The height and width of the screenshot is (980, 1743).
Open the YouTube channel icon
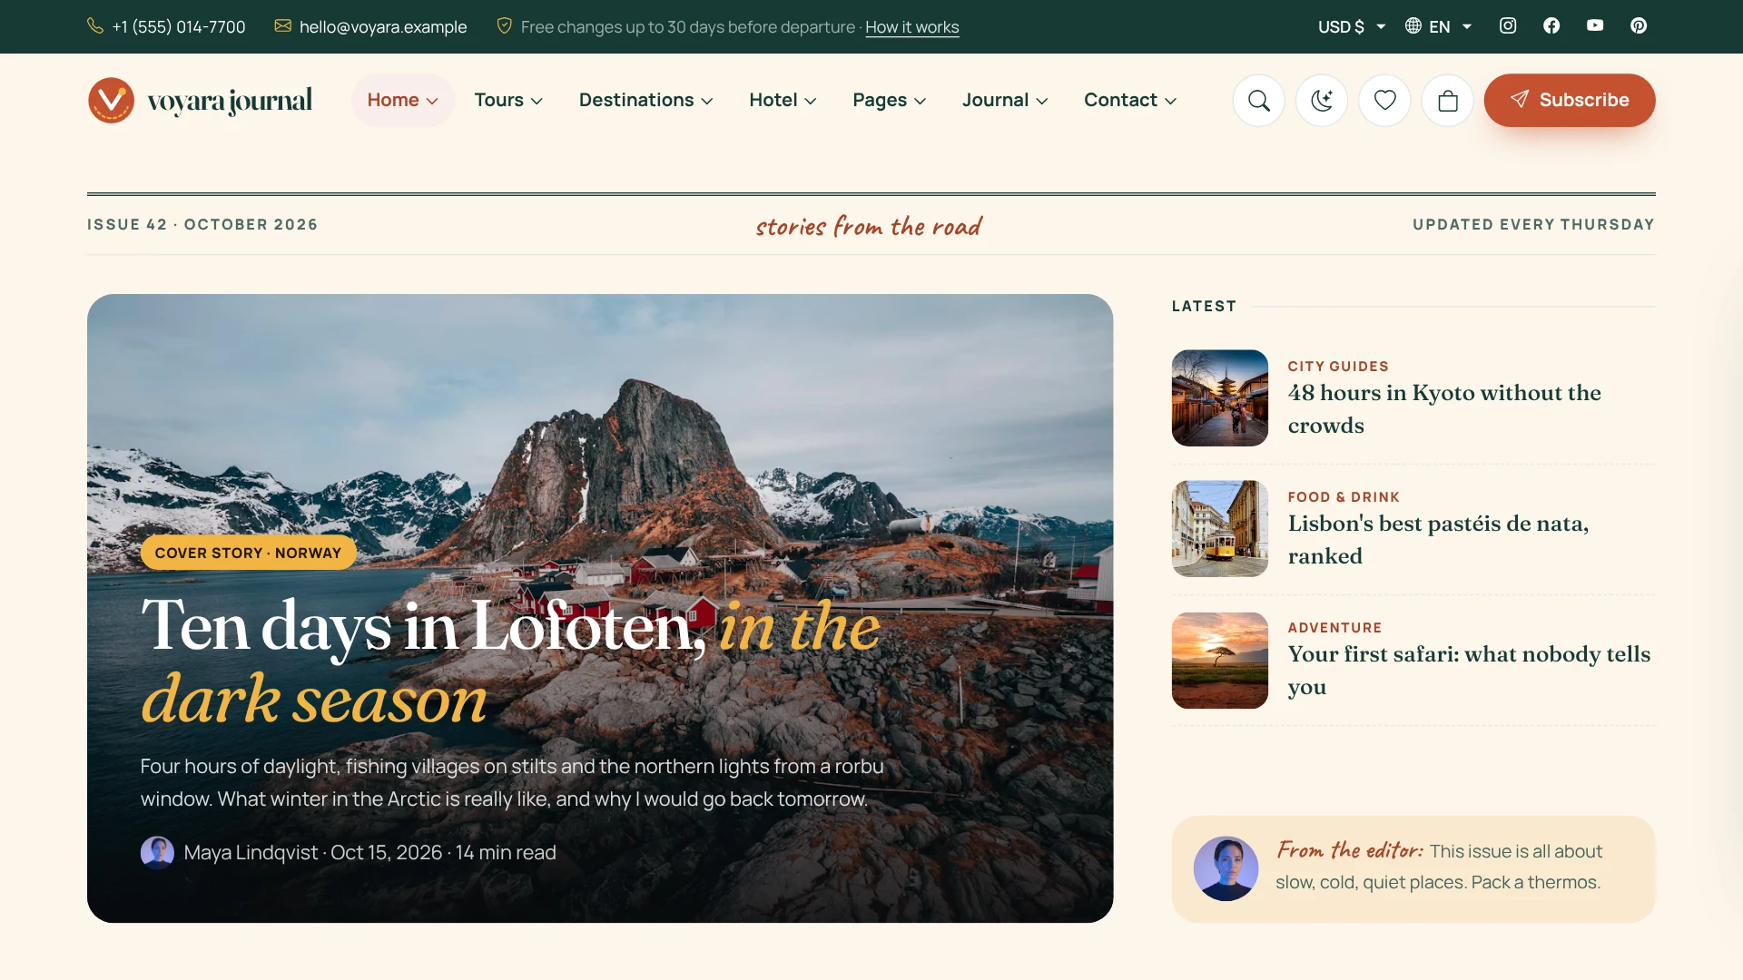pyautogui.click(x=1595, y=26)
